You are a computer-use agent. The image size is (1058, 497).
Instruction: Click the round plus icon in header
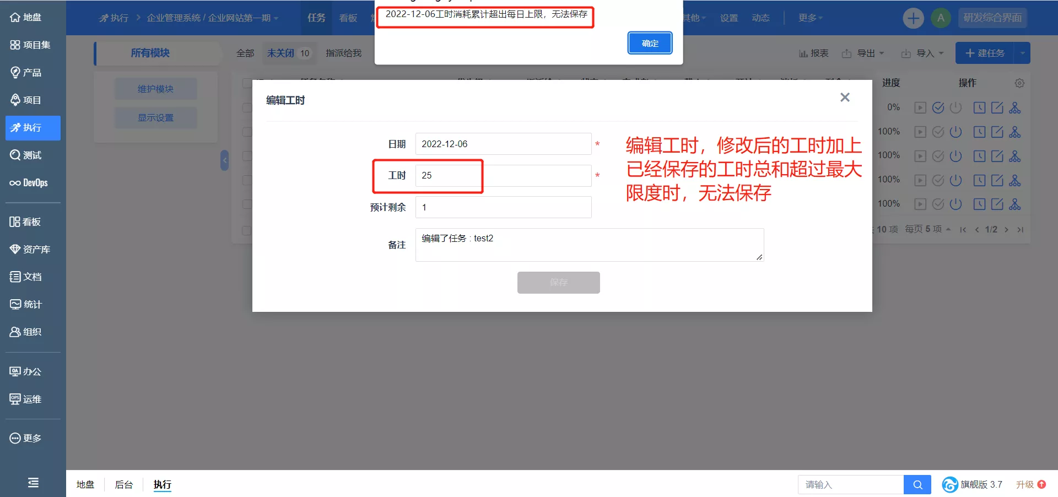click(x=913, y=18)
